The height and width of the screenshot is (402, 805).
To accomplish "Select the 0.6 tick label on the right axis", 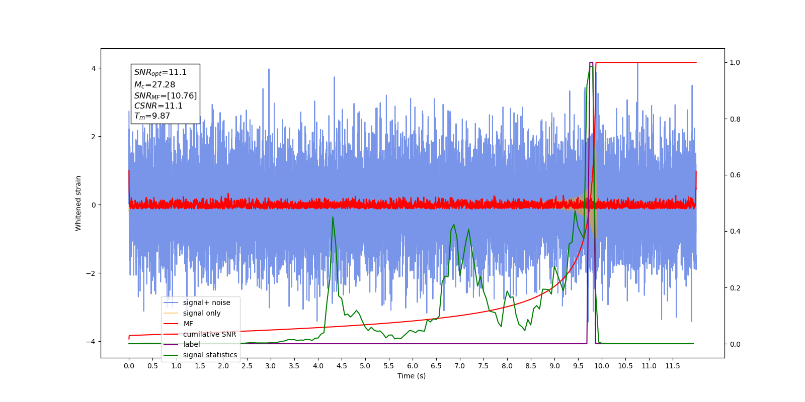I will pos(735,175).
